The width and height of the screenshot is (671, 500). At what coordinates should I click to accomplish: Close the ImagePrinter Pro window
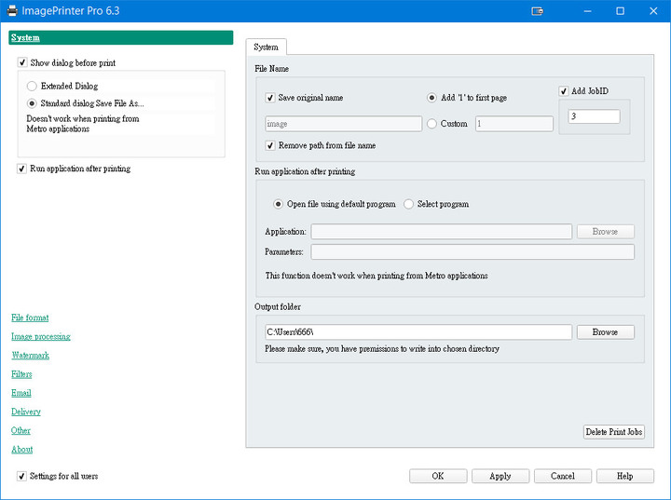pyautogui.click(x=653, y=11)
